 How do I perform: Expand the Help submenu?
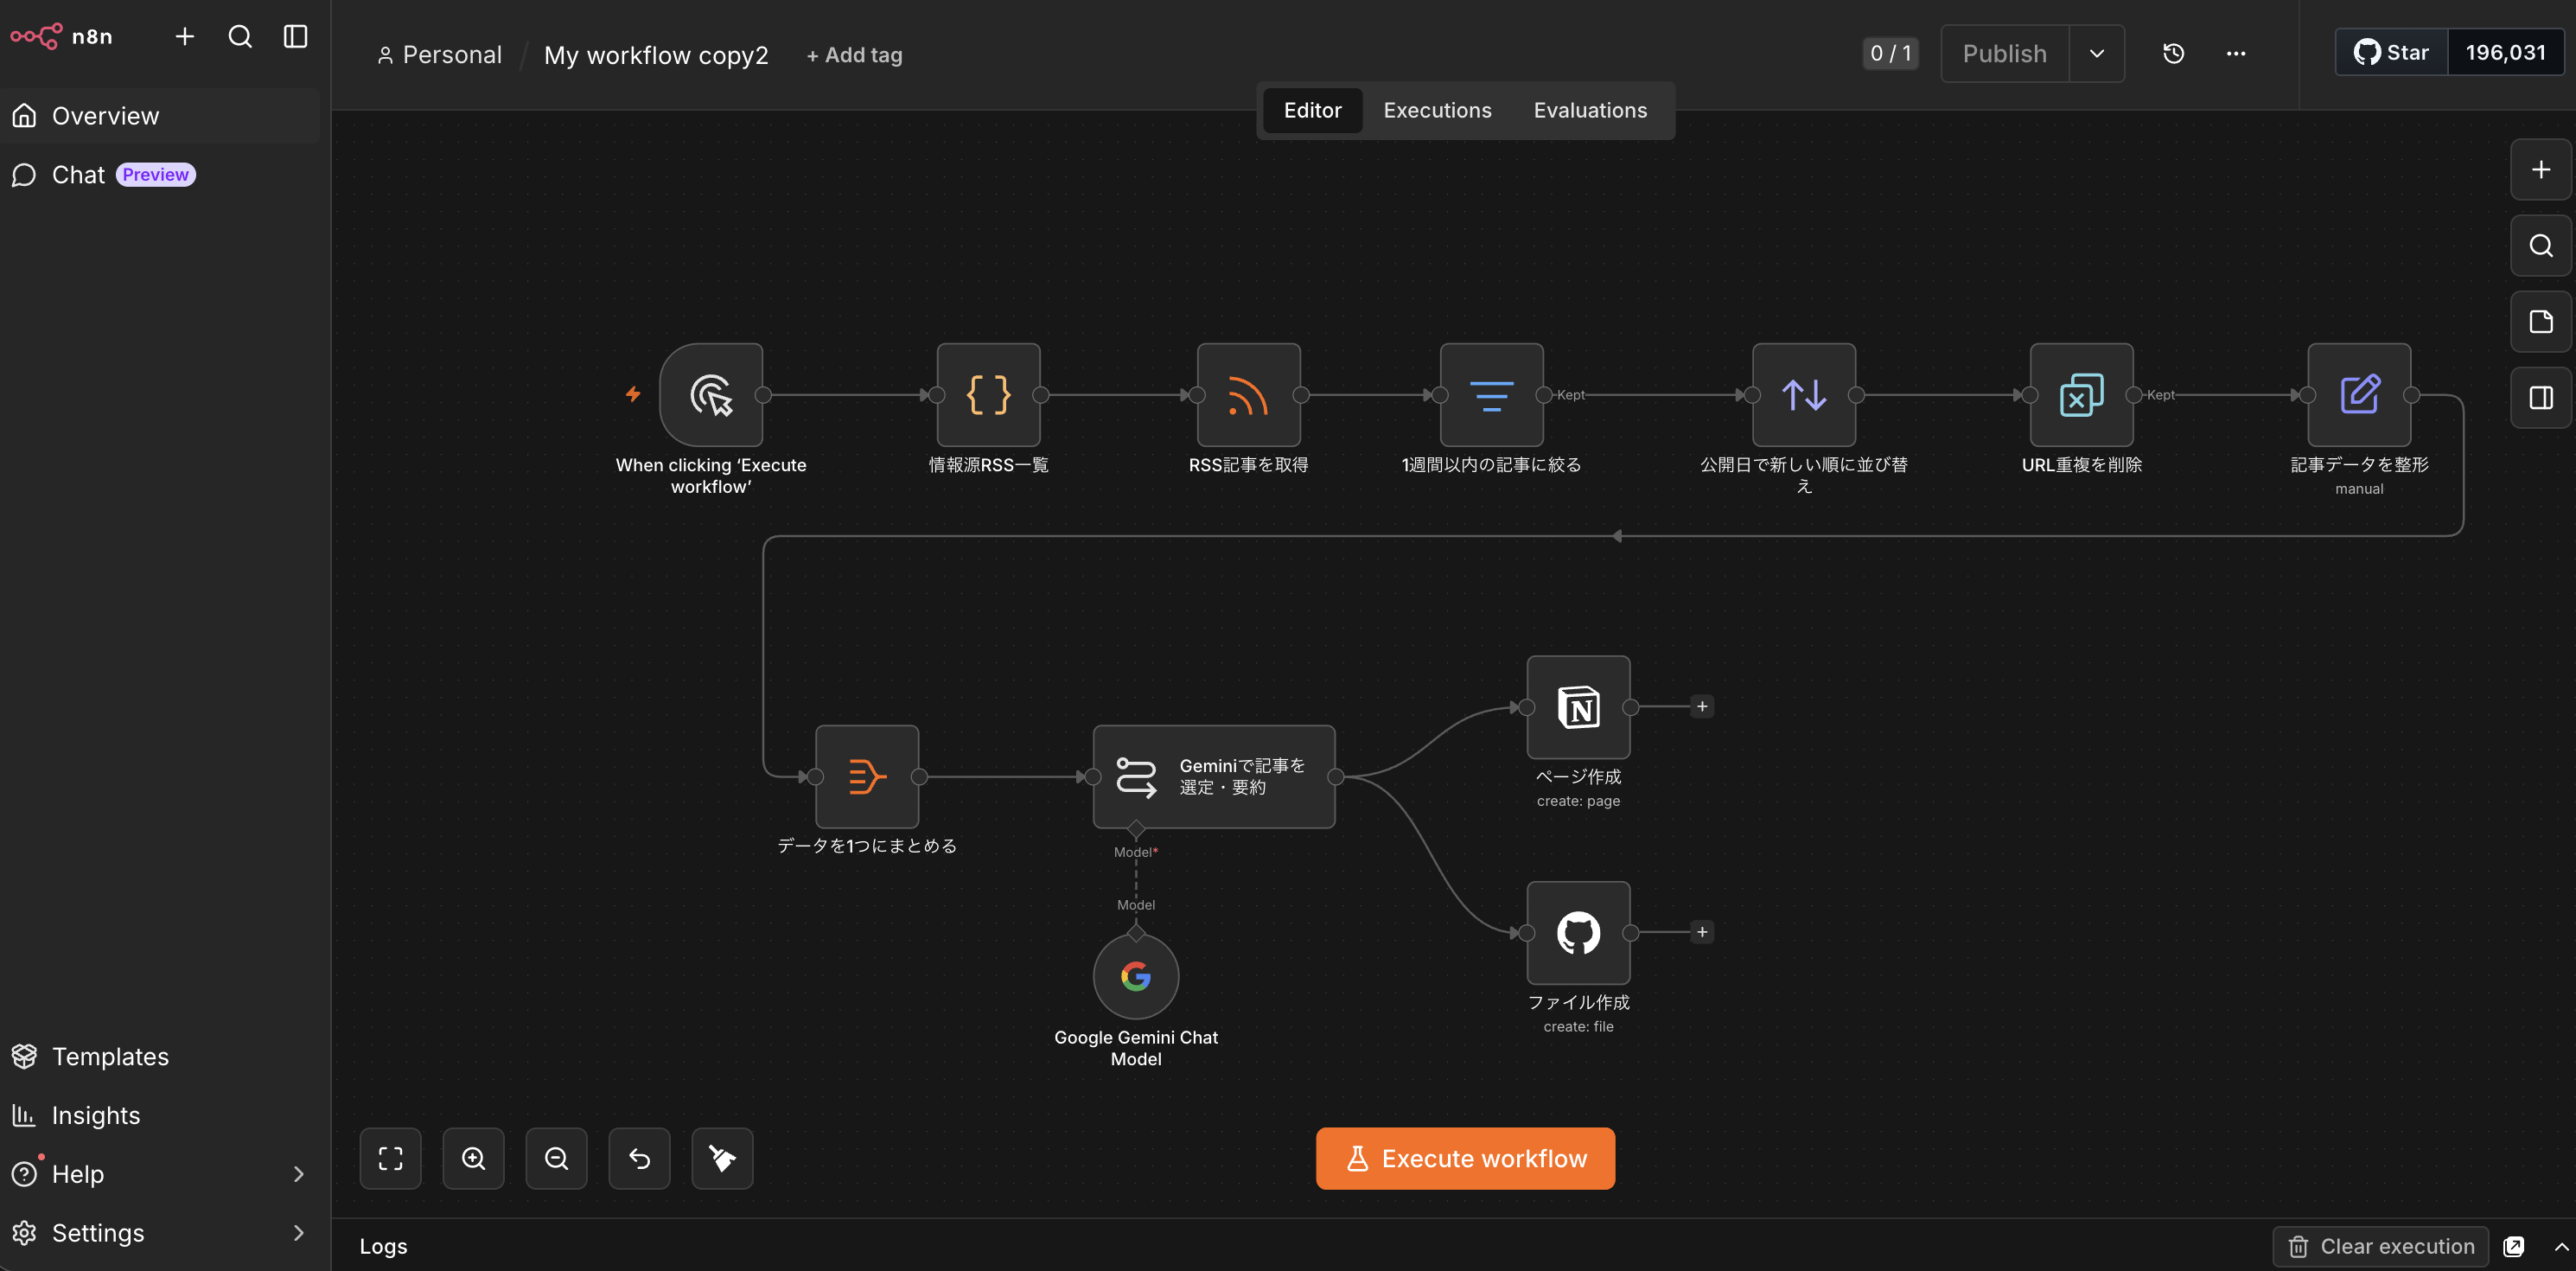298,1174
